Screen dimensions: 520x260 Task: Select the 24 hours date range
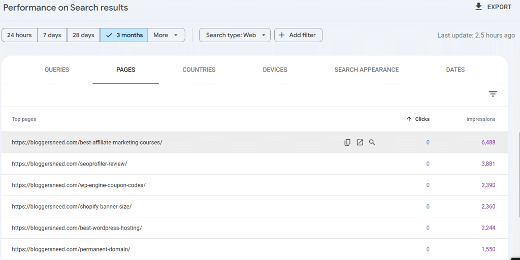[19, 35]
